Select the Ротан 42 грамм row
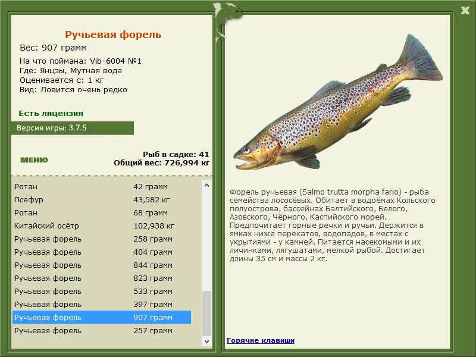This screenshot has height=357, width=476. 102,187
